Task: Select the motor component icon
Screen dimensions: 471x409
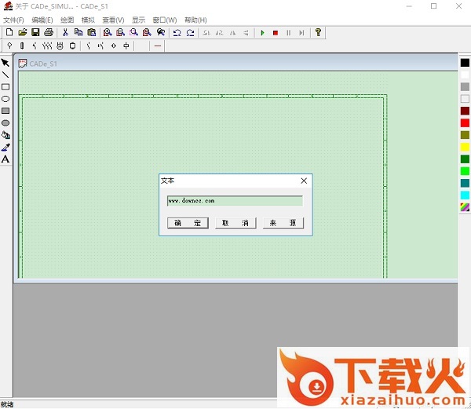Action: point(60,46)
